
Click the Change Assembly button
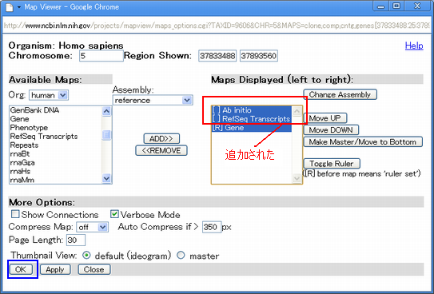click(340, 94)
